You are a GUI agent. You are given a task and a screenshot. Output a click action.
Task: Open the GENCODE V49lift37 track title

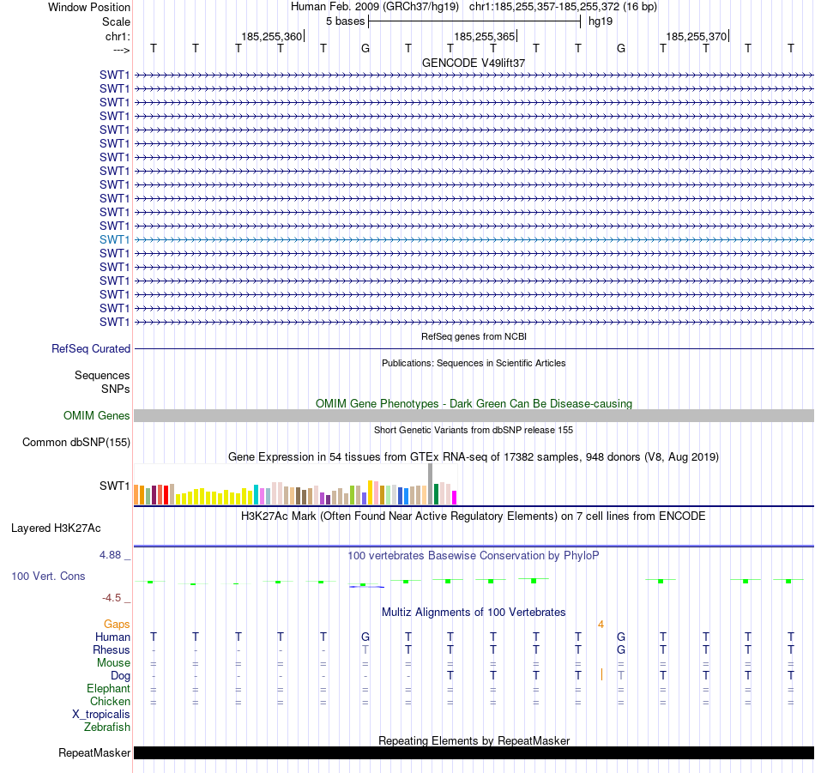tap(474, 63)
